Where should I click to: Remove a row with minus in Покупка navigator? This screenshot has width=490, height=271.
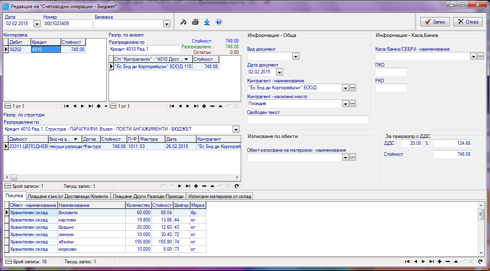448,262
